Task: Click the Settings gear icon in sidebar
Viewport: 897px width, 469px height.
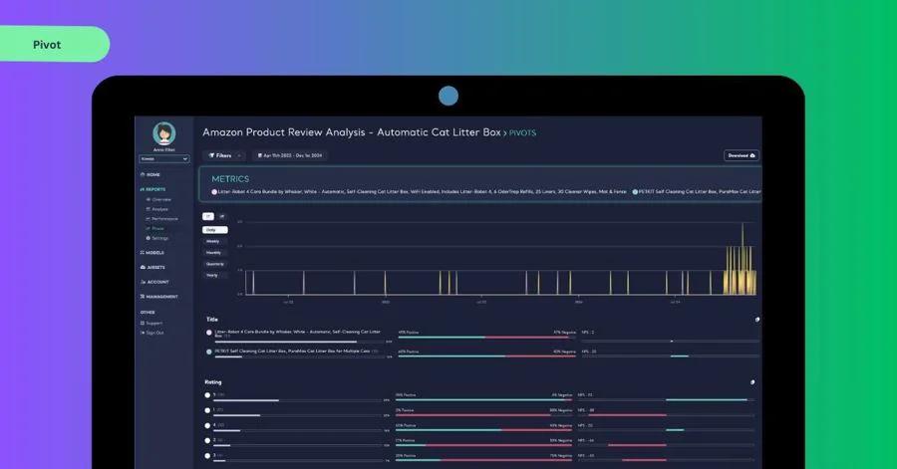Action: click(x=149, y=238)
